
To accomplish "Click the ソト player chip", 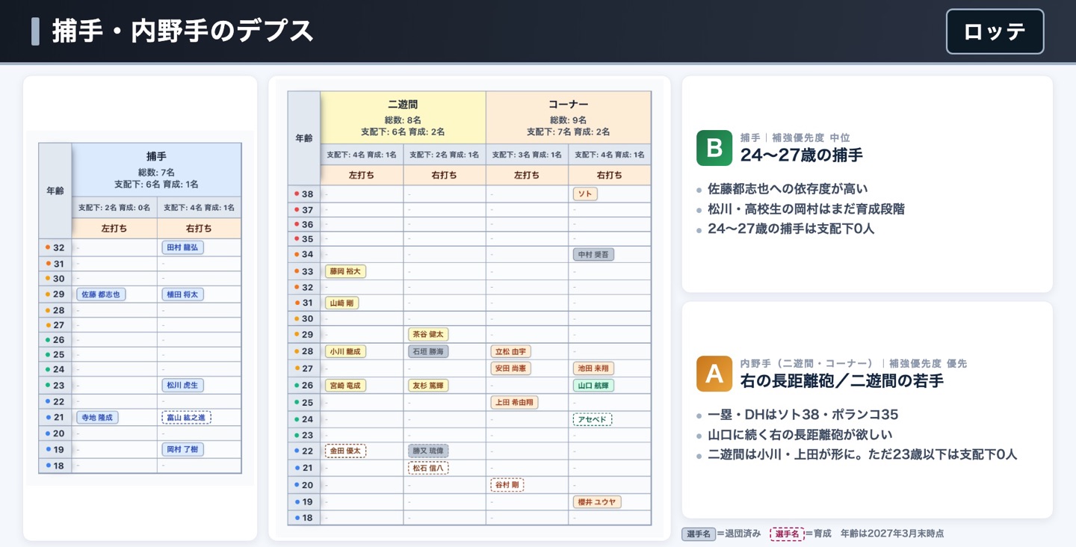I will click(585, 194).
